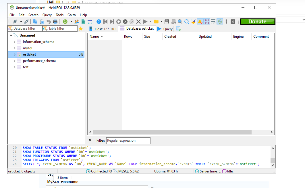Open the Edit menu

22,15
